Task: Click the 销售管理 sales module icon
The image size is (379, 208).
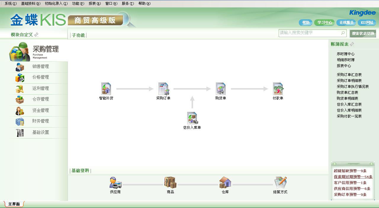Action: pyautogui.click(x=20, y=67)
